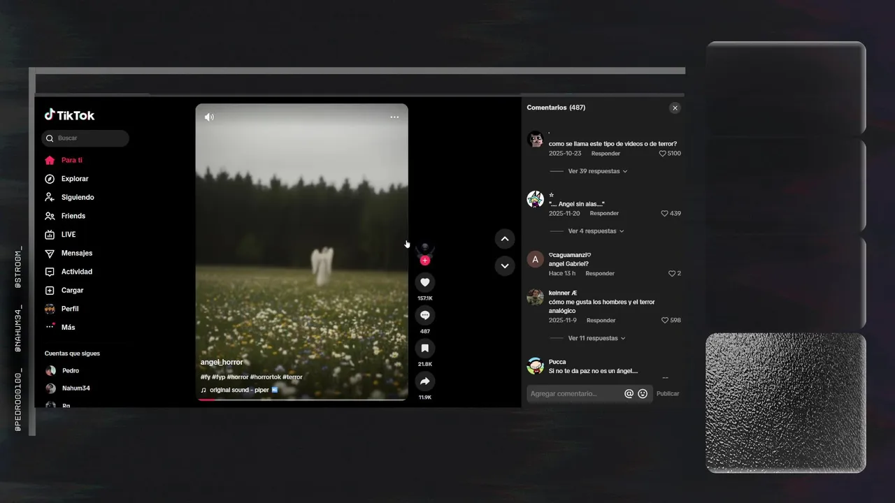Click the #fy hashtag

coord(205,377)
